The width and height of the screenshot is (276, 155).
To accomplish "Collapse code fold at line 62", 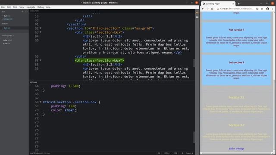I will 41,28.
